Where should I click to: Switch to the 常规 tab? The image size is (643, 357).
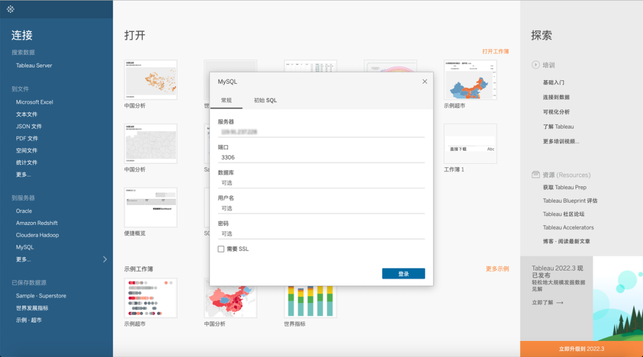pos(226,101)
